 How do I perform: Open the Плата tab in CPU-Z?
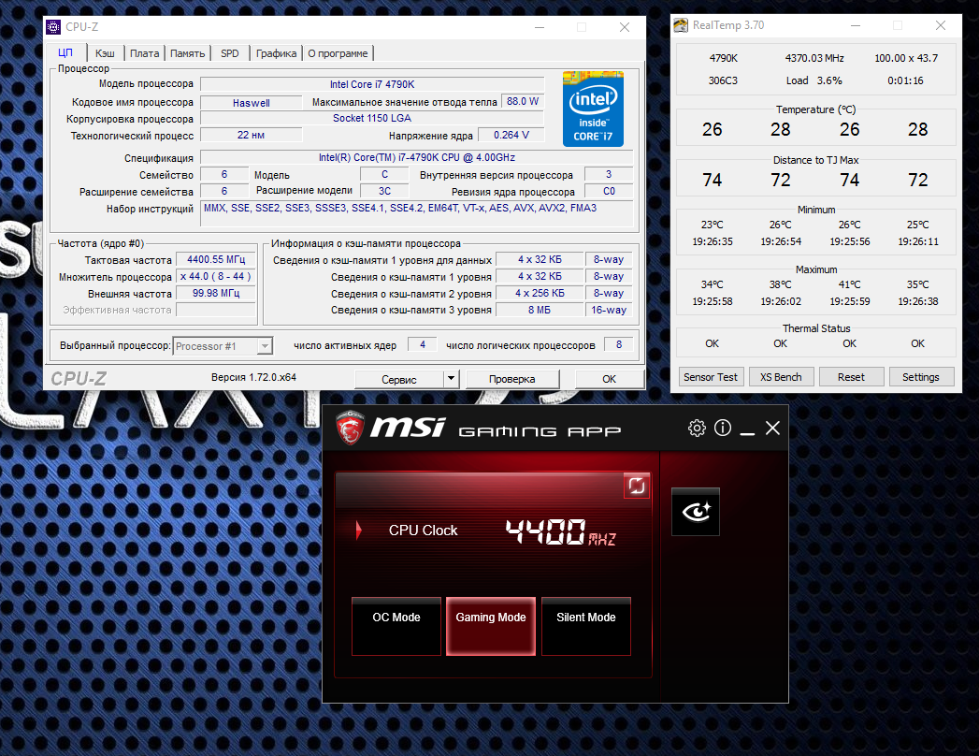pyautogui.click(x=144, y=53)
